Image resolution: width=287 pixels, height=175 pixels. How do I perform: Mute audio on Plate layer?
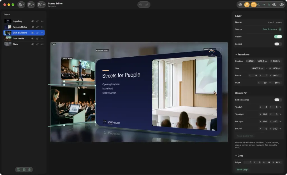pos(42,44)
